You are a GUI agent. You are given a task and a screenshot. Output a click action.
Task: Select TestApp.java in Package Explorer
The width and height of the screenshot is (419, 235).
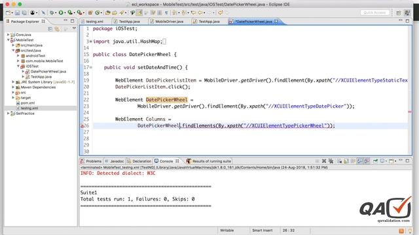[41, 77]
